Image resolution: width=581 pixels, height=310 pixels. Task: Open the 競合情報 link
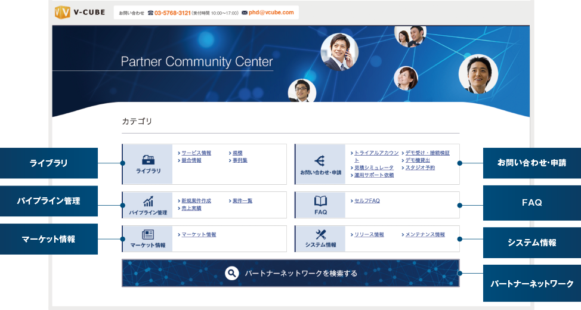pos(191,160)
